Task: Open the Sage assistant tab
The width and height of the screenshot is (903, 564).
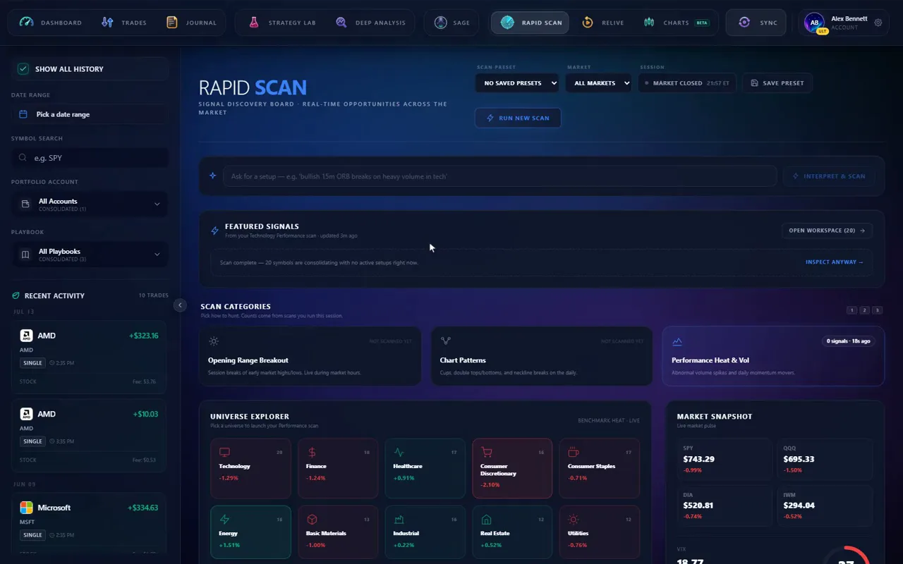Action: click(451, 23)
